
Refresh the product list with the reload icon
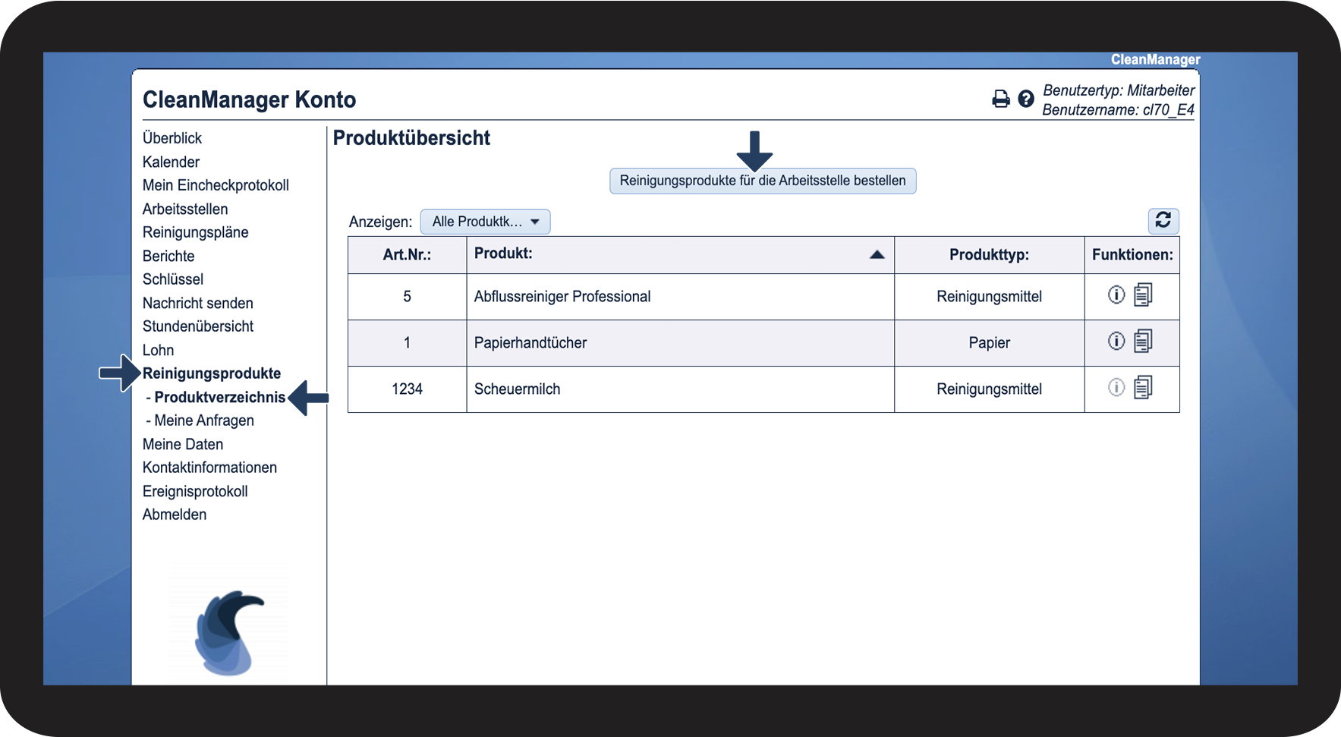(1163, 220)
